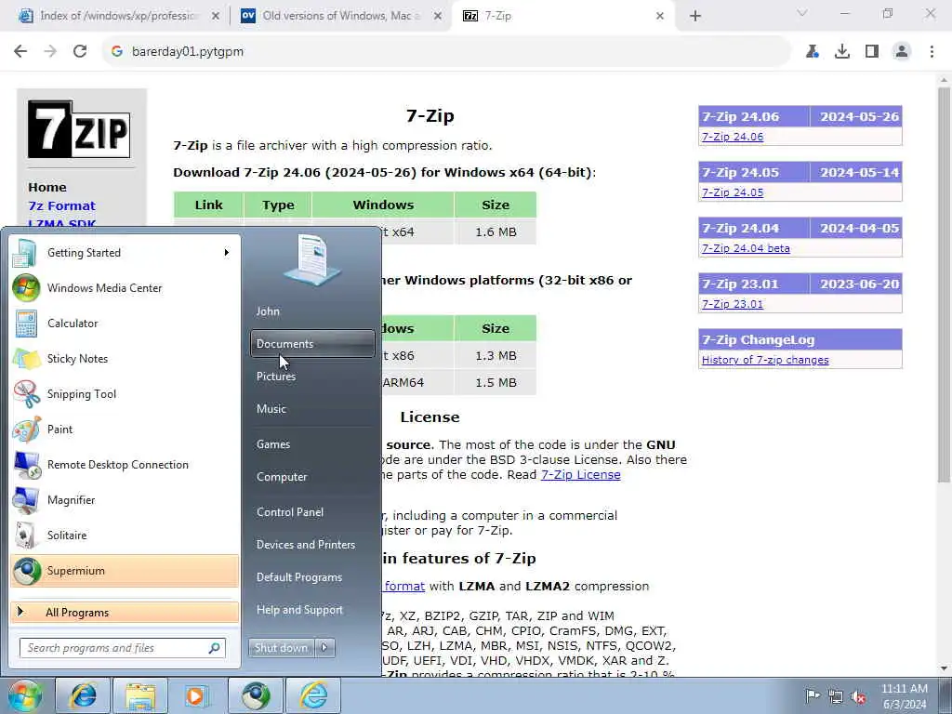Click the page vertical scrollbar
The image size is (952, 714).
[944, 285]
